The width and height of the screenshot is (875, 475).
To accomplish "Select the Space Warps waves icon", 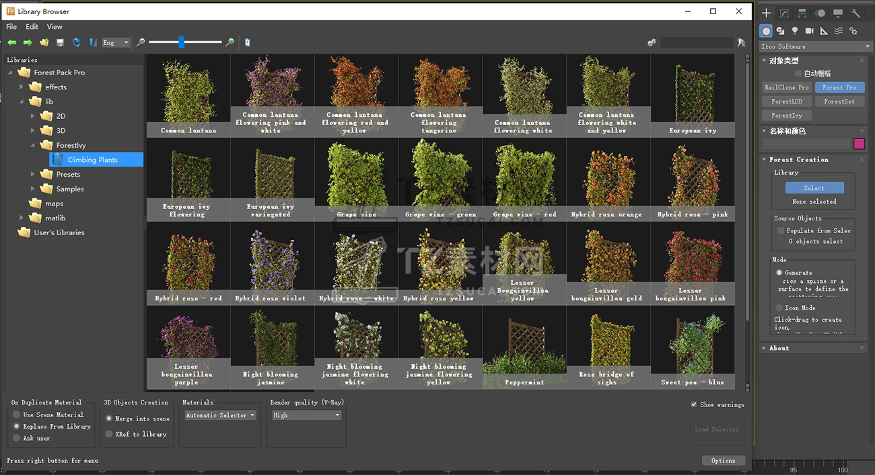I will [839, 31].
